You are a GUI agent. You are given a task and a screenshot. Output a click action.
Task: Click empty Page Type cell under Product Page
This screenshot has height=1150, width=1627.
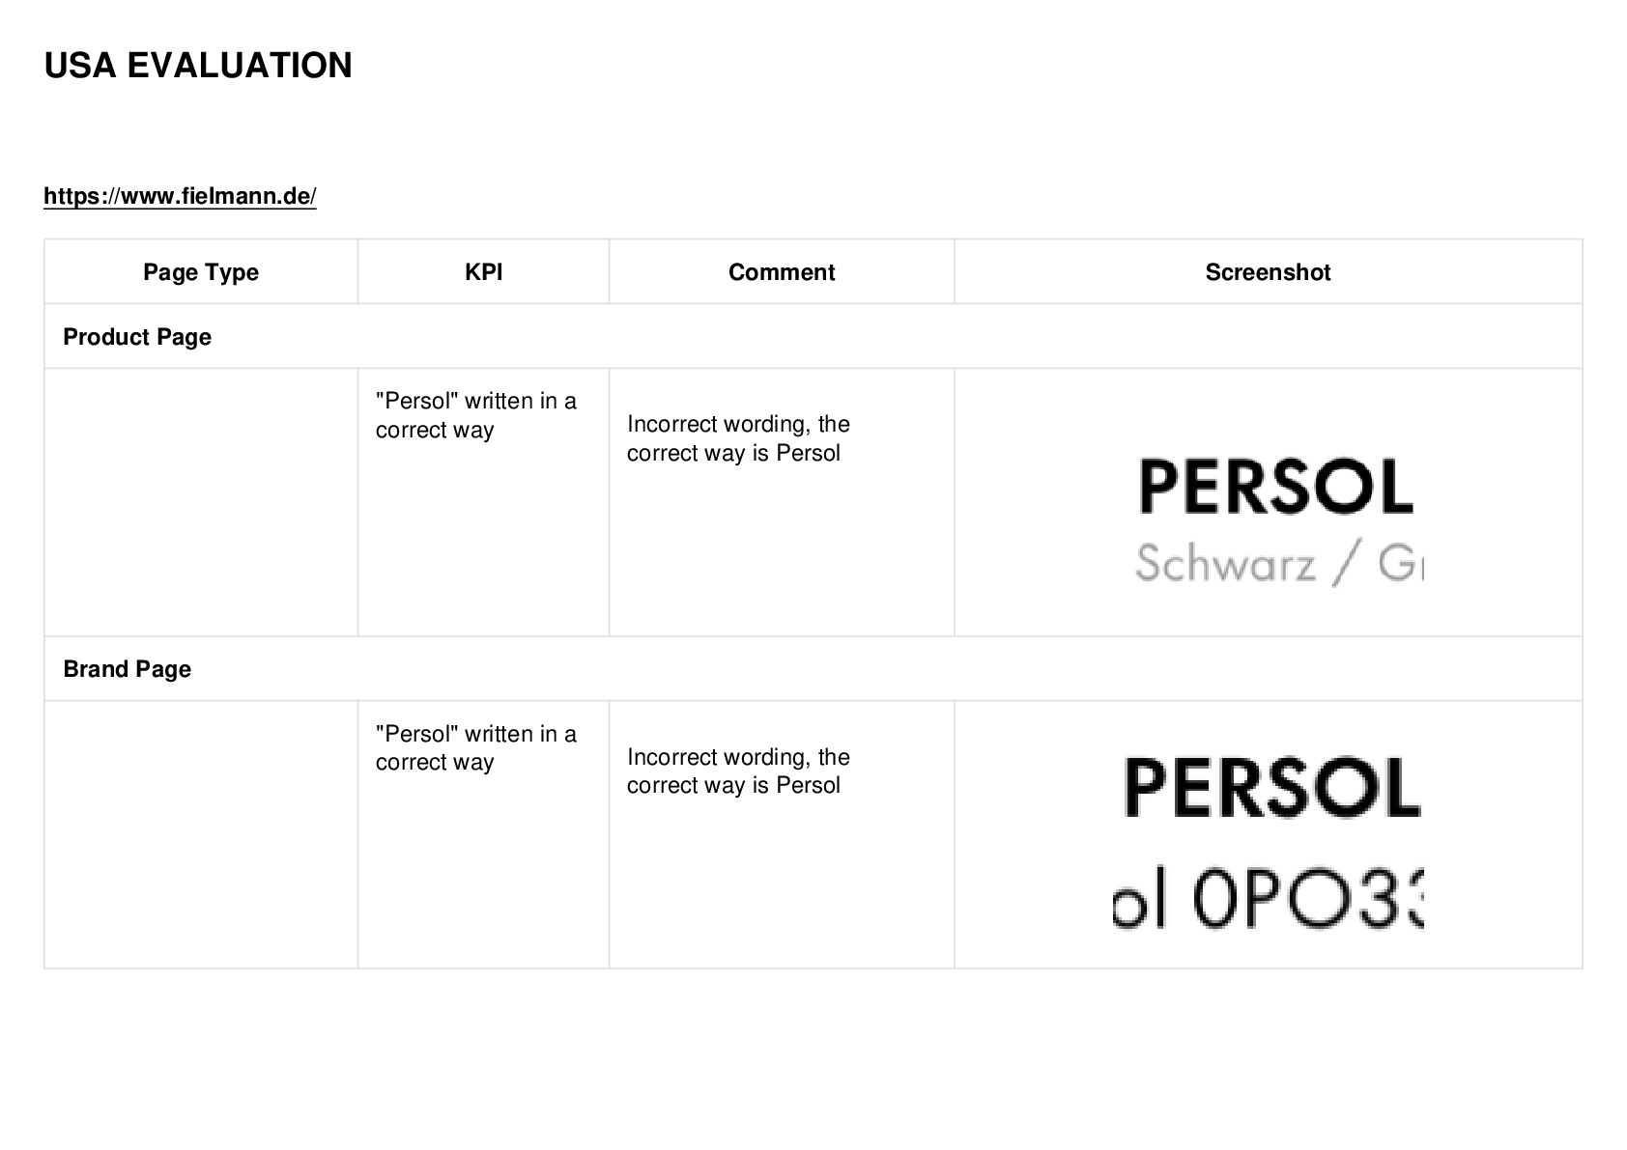tap(201, 502)
